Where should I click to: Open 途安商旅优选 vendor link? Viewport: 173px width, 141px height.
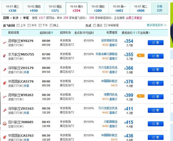coord(109,41)
